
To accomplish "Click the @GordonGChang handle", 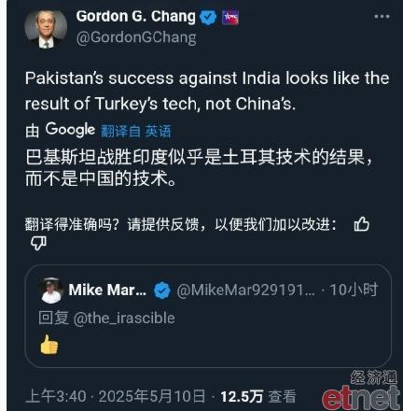I will (x=136, y=38).
